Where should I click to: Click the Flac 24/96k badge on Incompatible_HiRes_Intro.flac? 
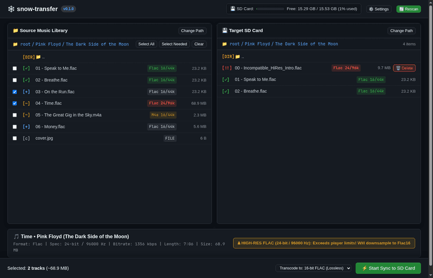(x=346, y=68)
